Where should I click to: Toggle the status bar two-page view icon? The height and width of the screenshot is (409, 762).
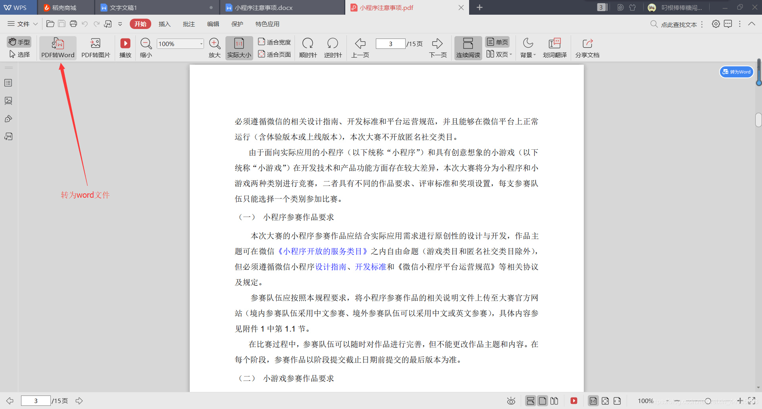[x=554, y=401]
